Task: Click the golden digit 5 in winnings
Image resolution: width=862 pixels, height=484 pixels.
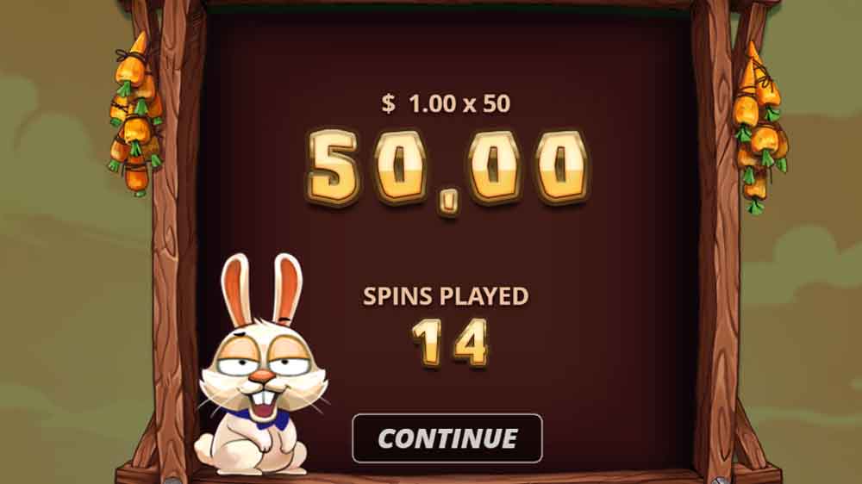Action: click(x=333, y=167)
